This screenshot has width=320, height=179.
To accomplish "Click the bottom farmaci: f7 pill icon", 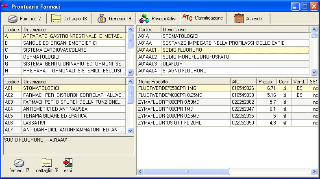I will (19, 163).
